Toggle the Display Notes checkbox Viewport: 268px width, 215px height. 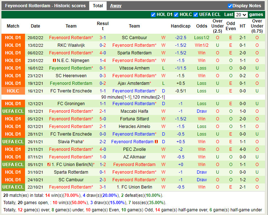(x=230, y=6)
